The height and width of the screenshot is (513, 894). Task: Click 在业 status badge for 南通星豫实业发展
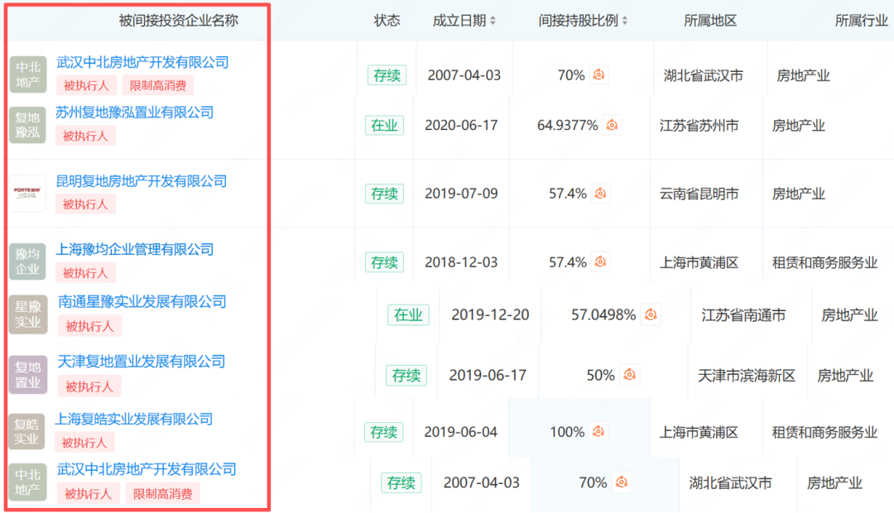(408, 314)
